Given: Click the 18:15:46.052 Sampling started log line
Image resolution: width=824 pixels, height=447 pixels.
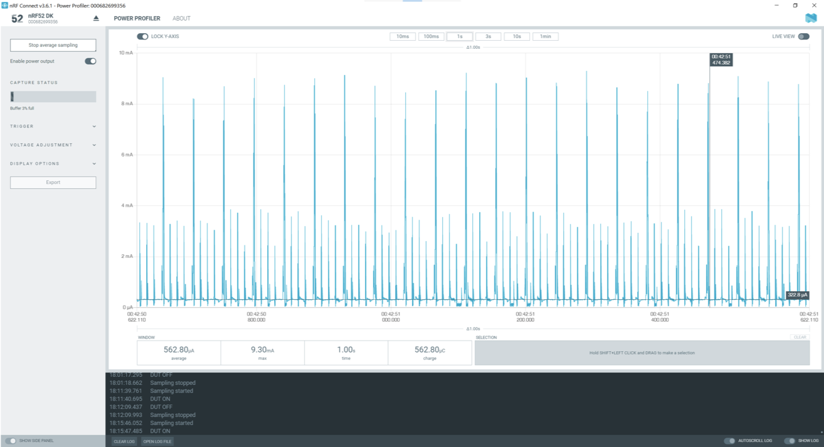Looking at the screenshot, I should pyautogui.click(x=151, y=423).
